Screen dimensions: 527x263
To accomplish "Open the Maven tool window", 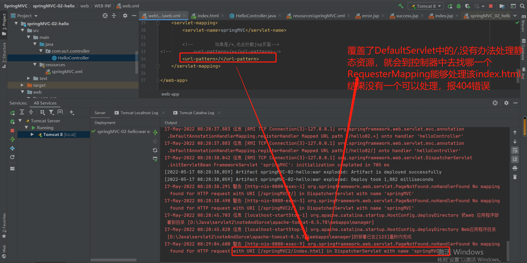I will coord(523,23).
